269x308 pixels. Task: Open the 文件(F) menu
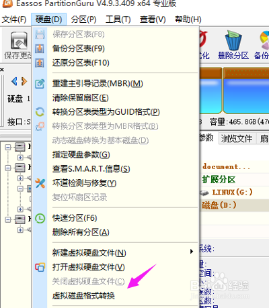pos(14,19)
